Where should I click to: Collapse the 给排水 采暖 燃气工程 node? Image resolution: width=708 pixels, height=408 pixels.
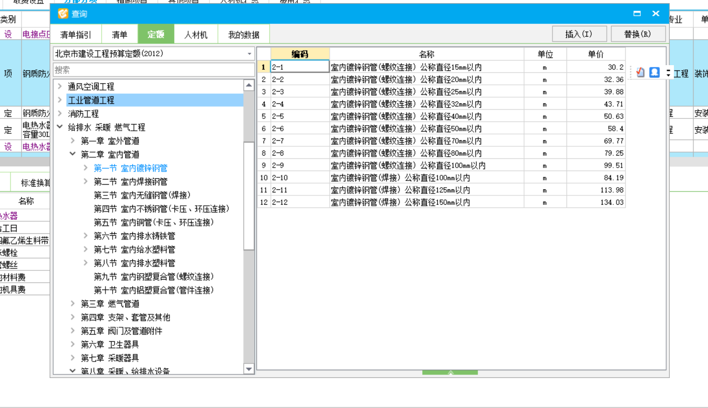tap(60, 127)
